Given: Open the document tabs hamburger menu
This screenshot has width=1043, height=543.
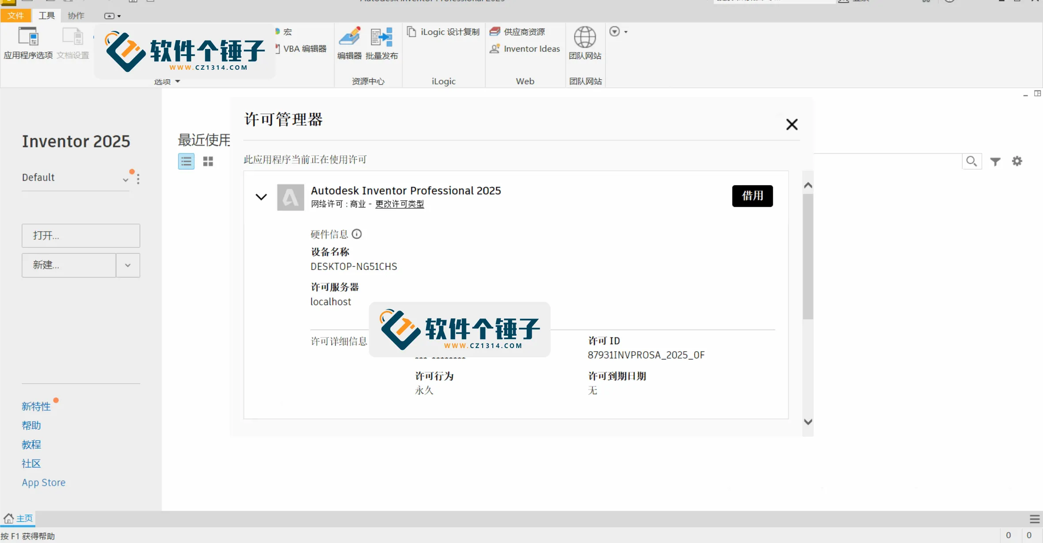Looking at the screenshot, I should [1035, 519].
